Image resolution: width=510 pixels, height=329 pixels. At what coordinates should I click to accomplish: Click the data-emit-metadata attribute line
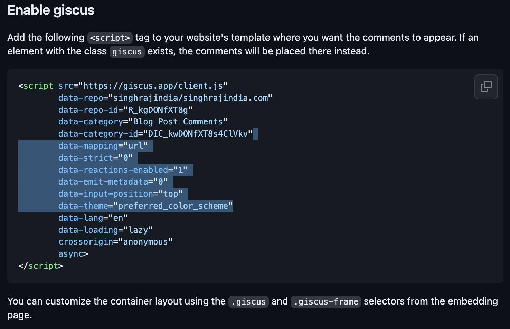pos(113,182)
